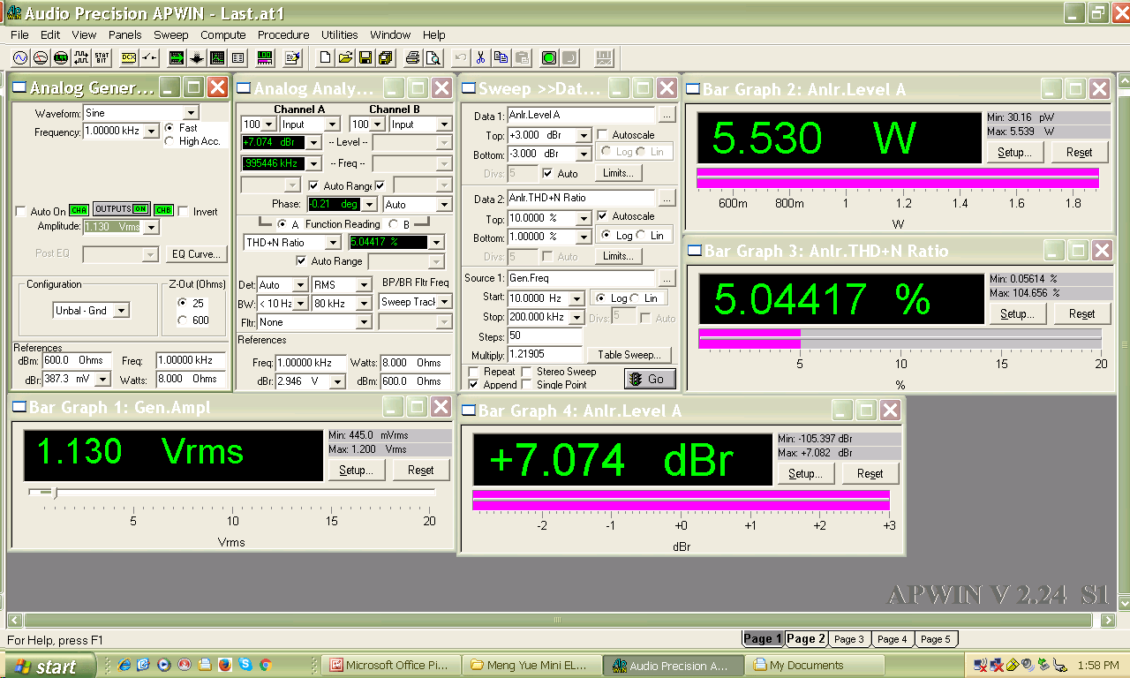Enable the Stereo Sweep checkbox
This screenshot has width=1130, height=678.
(528, 372)
